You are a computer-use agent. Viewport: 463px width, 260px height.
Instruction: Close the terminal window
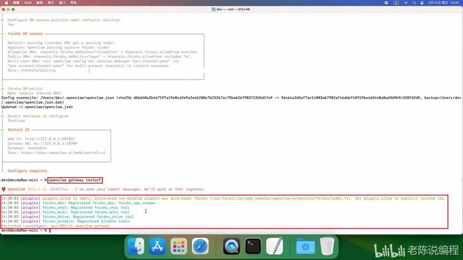[3, 9]
